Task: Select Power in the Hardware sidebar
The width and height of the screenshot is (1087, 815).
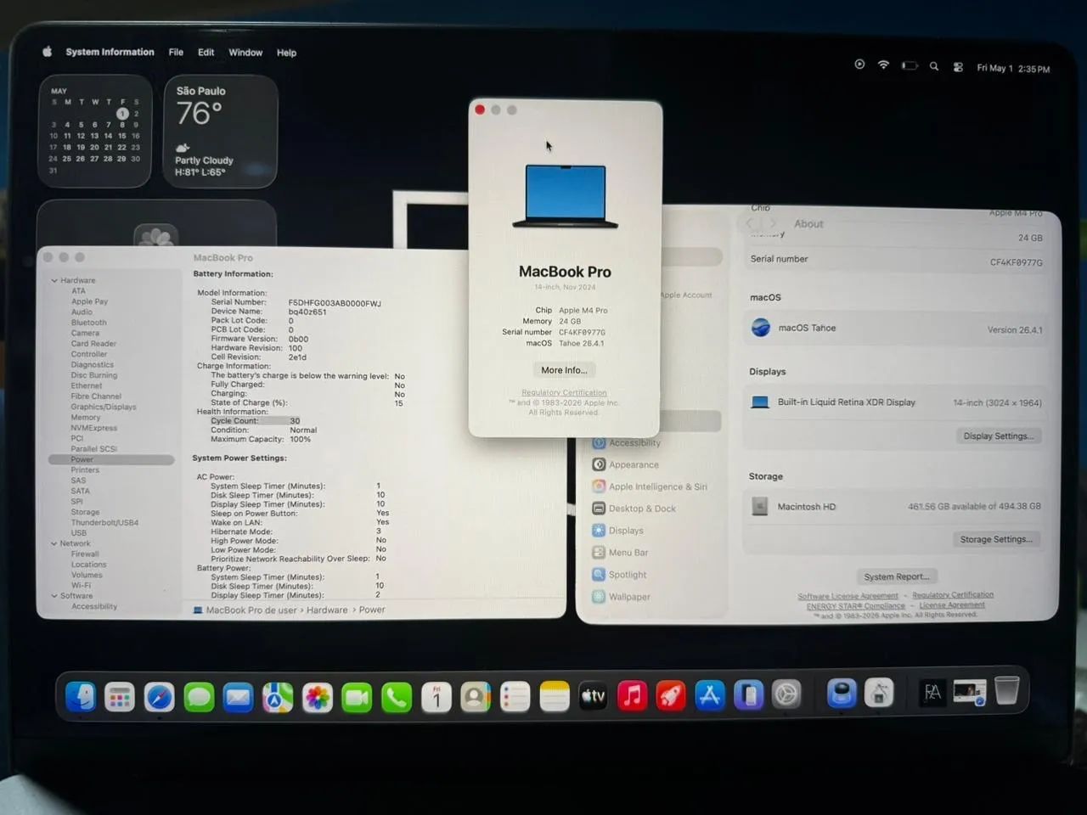Action: pos(111,459)
